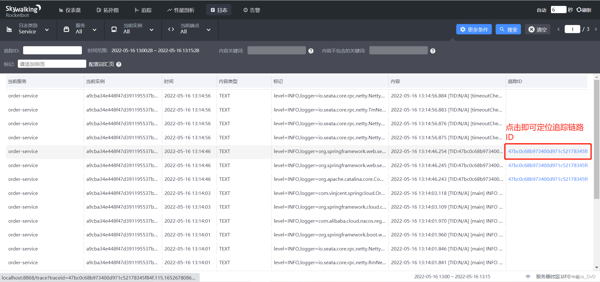
Task: Click the 追踪ID column header
Action: [x=547, y=82]
